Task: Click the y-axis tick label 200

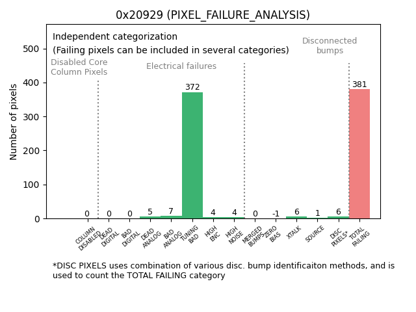Action: coord(30,151)
